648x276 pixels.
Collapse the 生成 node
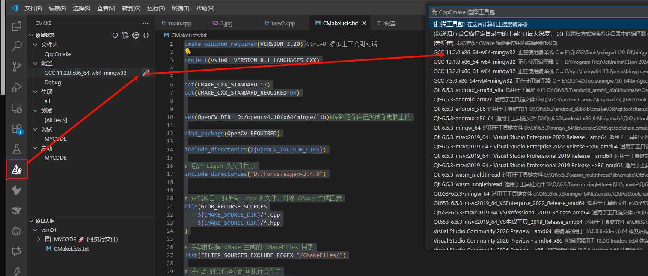point(35,92)
